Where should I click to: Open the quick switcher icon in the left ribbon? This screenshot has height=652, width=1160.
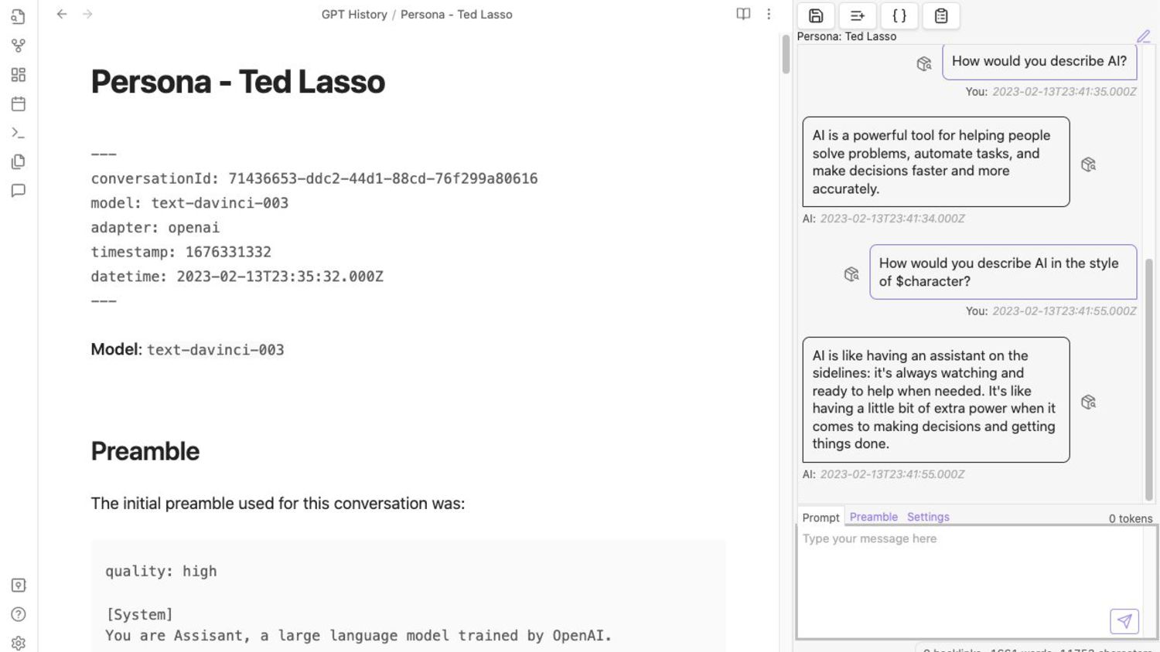pos(19,16)
